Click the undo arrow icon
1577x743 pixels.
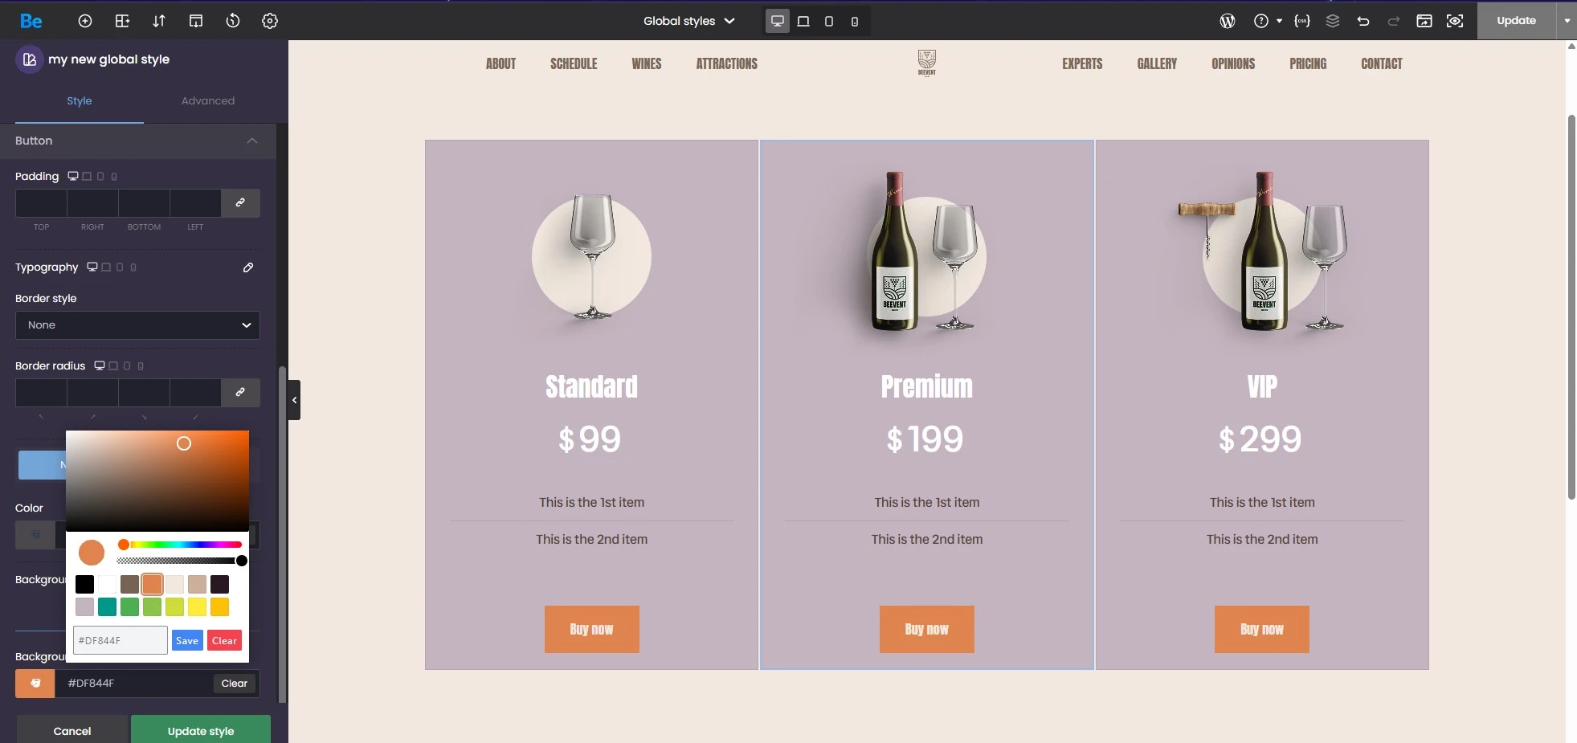click(1363, 21)
